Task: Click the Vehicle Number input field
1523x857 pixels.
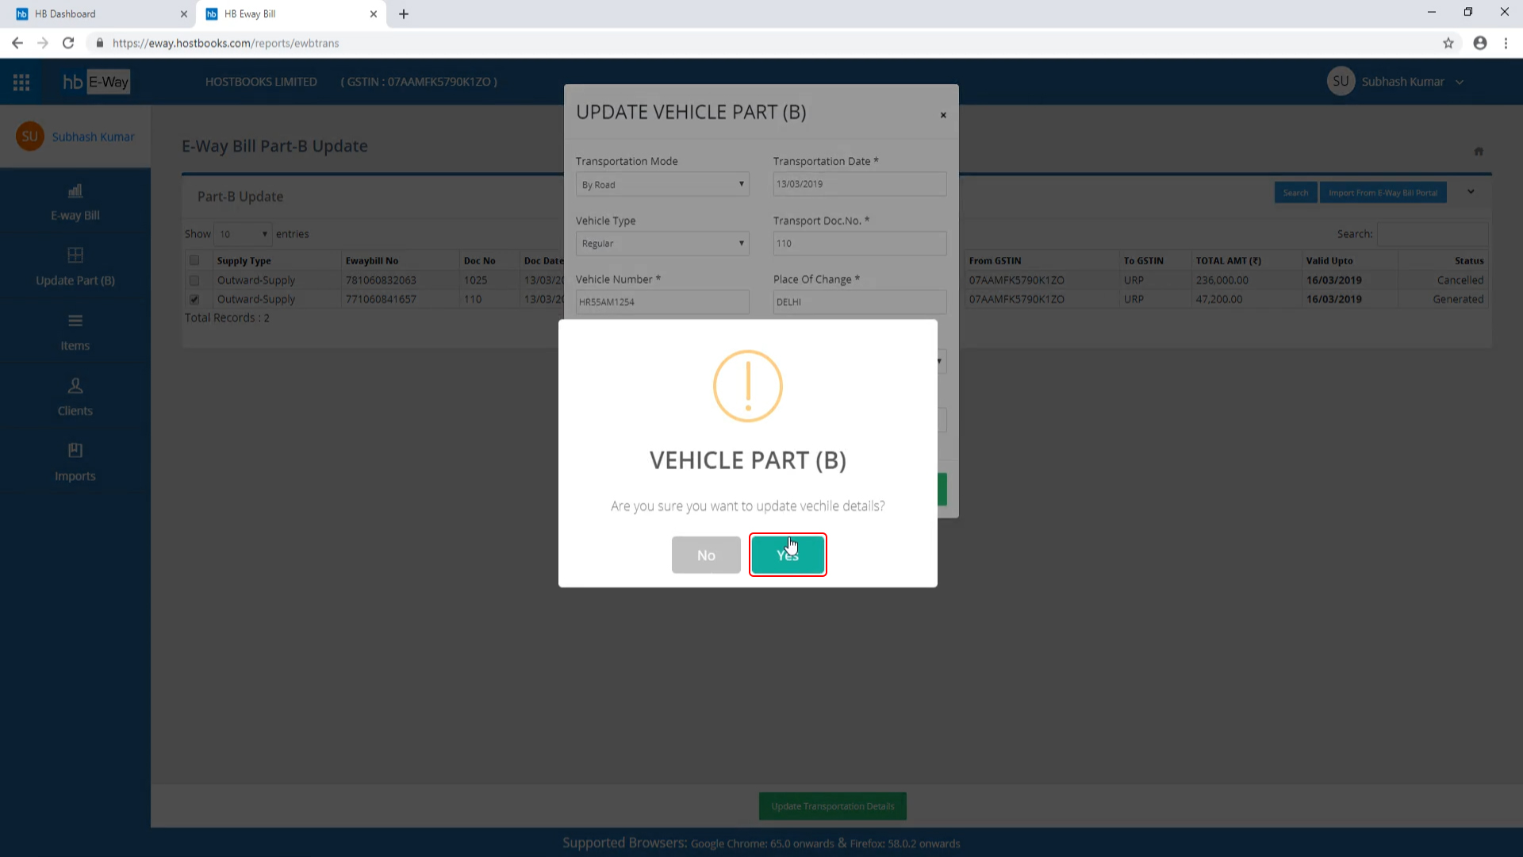Action: pyautogui.click(x=662, y=302)
